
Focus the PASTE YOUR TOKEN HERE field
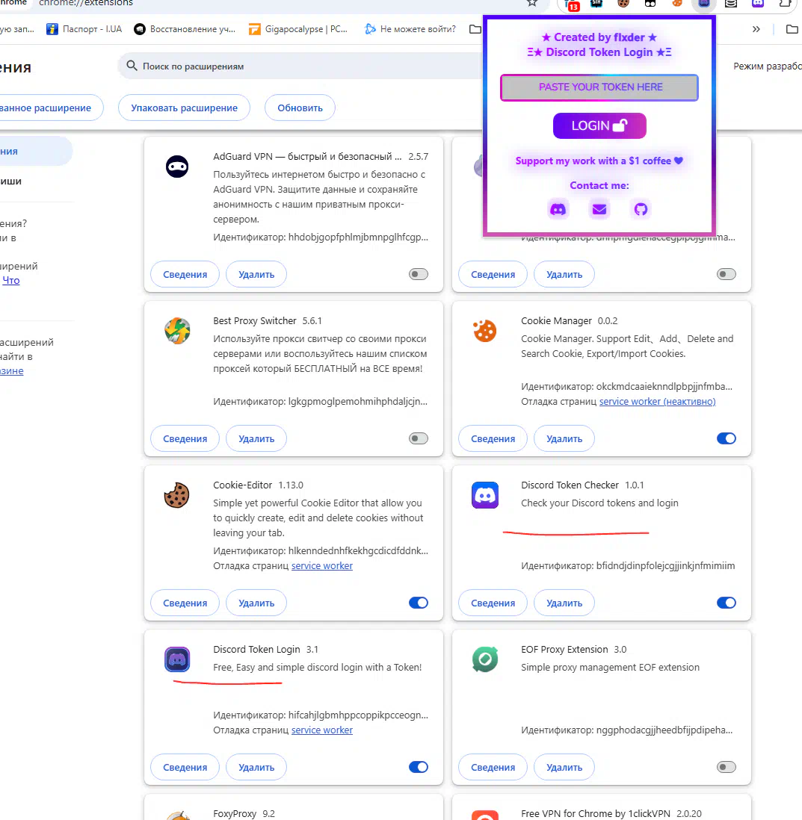599,87
